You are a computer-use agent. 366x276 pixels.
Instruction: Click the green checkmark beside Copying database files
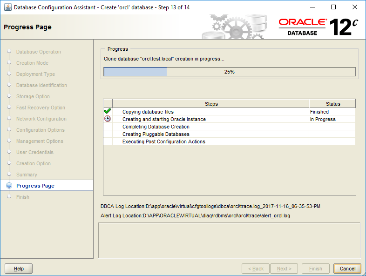pos(108,111)
